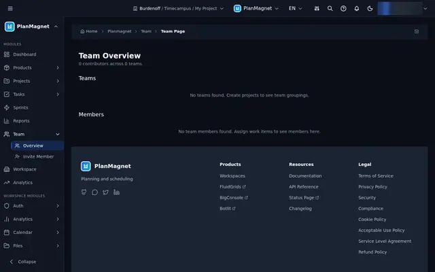Open the settings sliders icon in top bar
This screenshot has height=272, width=435.
[x=317, y=8]
